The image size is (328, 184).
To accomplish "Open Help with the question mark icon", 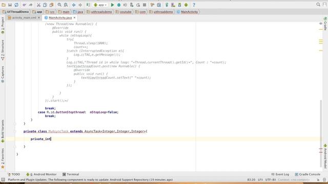I will (194, 5).
